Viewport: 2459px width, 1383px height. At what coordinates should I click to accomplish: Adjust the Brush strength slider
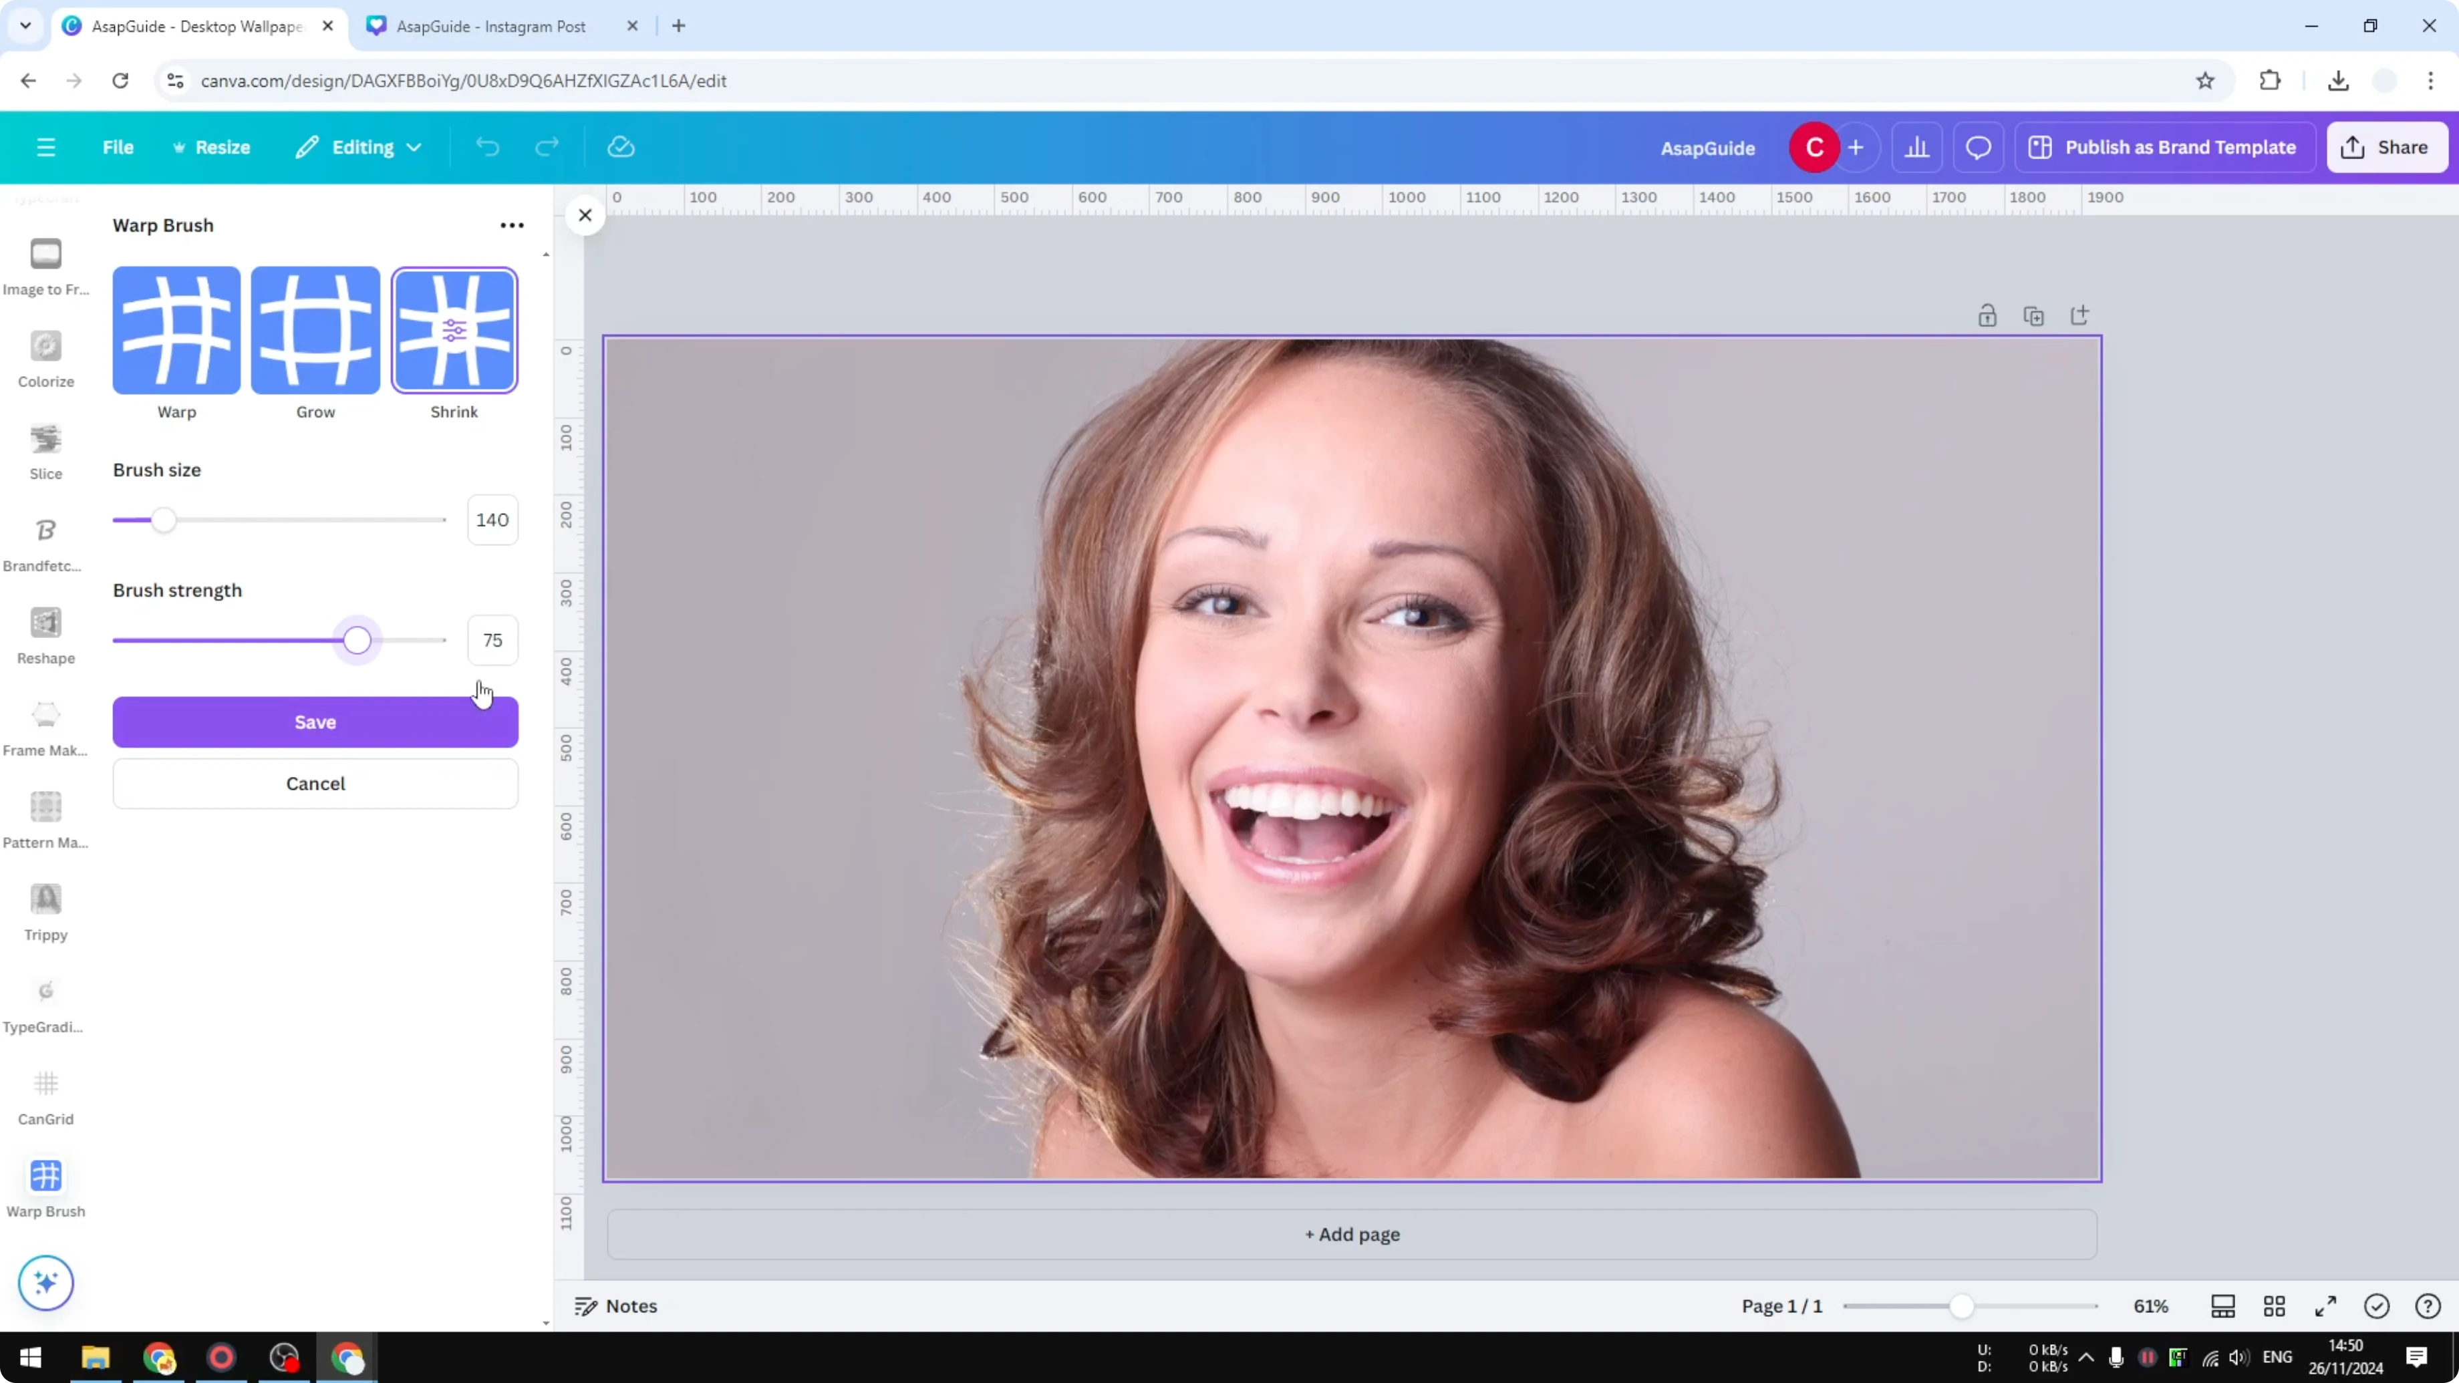[358, 641]
